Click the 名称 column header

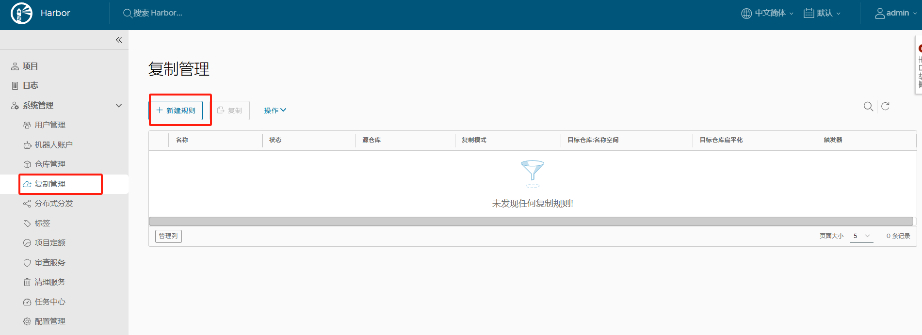pyautogui.click(x=182, y=140)
